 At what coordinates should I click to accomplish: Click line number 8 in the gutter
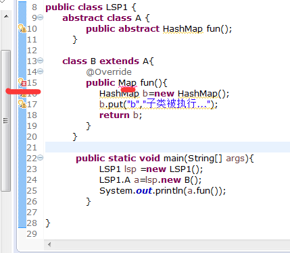coord(34,7)
